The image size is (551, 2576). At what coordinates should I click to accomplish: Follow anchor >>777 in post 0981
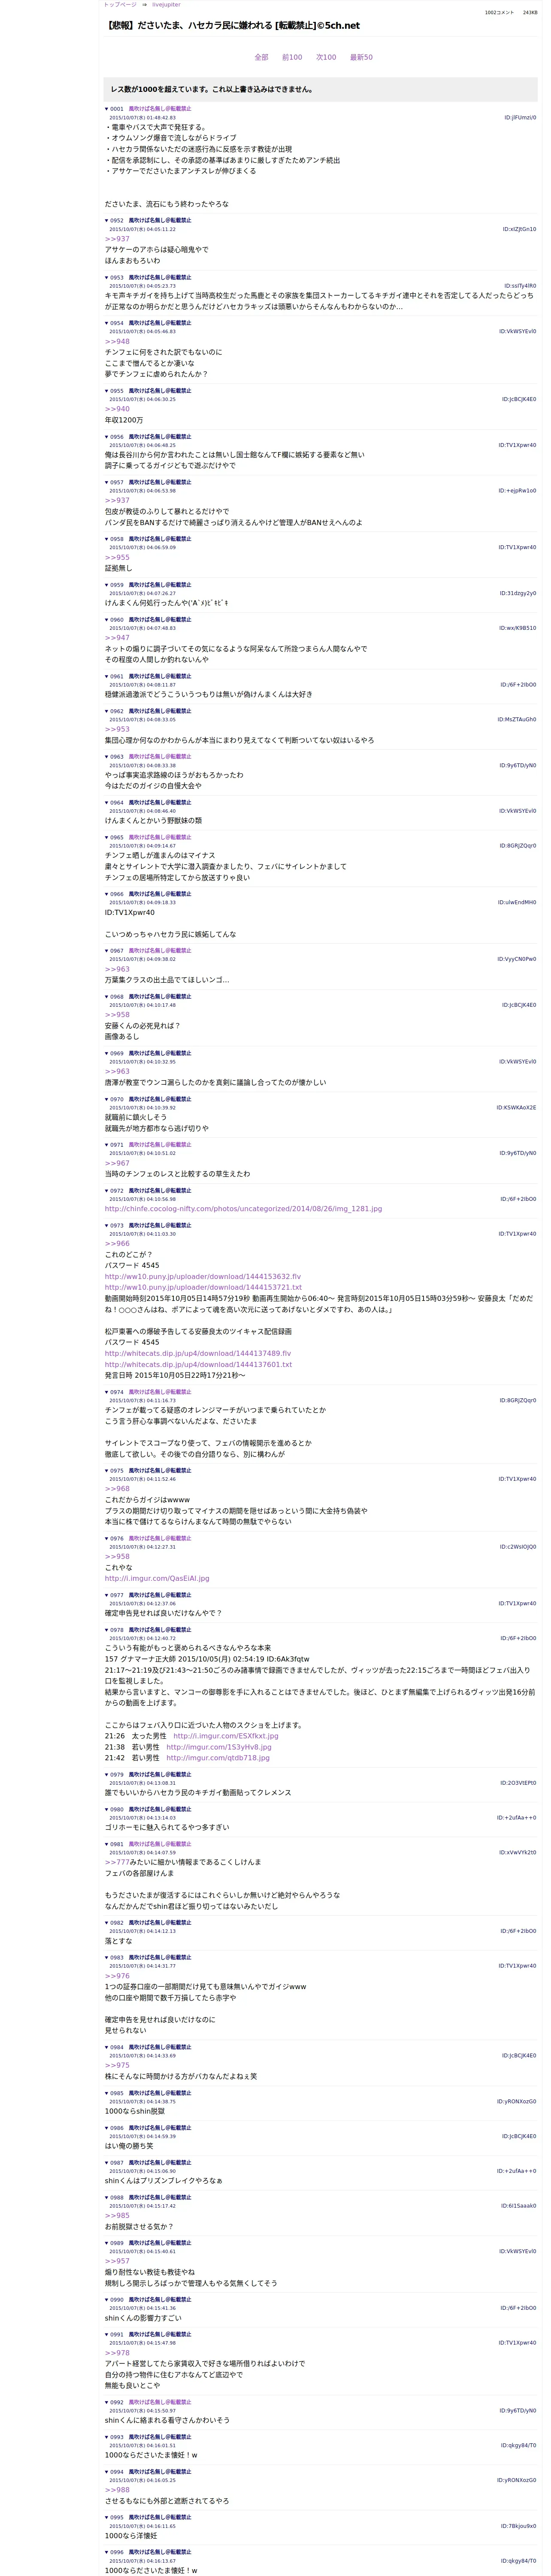pos(117,1862)
